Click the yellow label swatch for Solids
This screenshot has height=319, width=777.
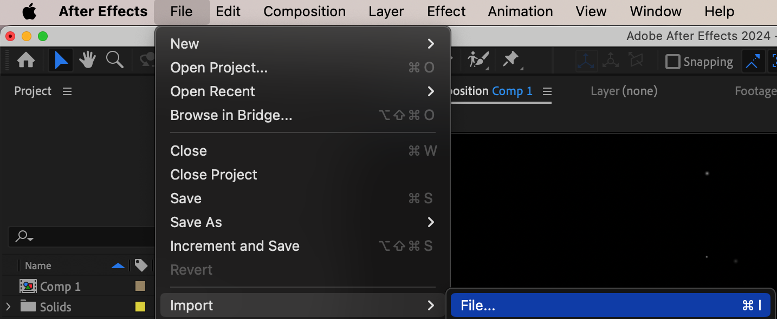pos(140,307)
